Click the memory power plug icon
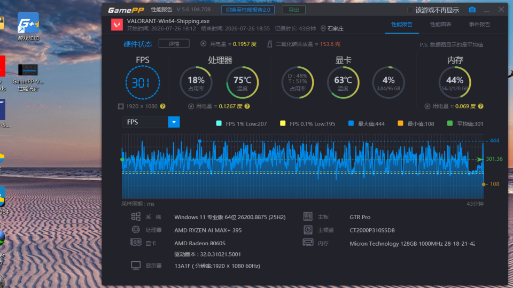Viewport: 513px width, 288px height. (428, 106)
